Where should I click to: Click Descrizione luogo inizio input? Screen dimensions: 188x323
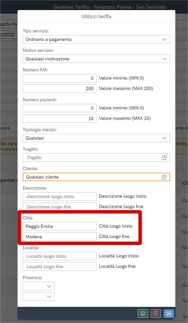[59, 196]
